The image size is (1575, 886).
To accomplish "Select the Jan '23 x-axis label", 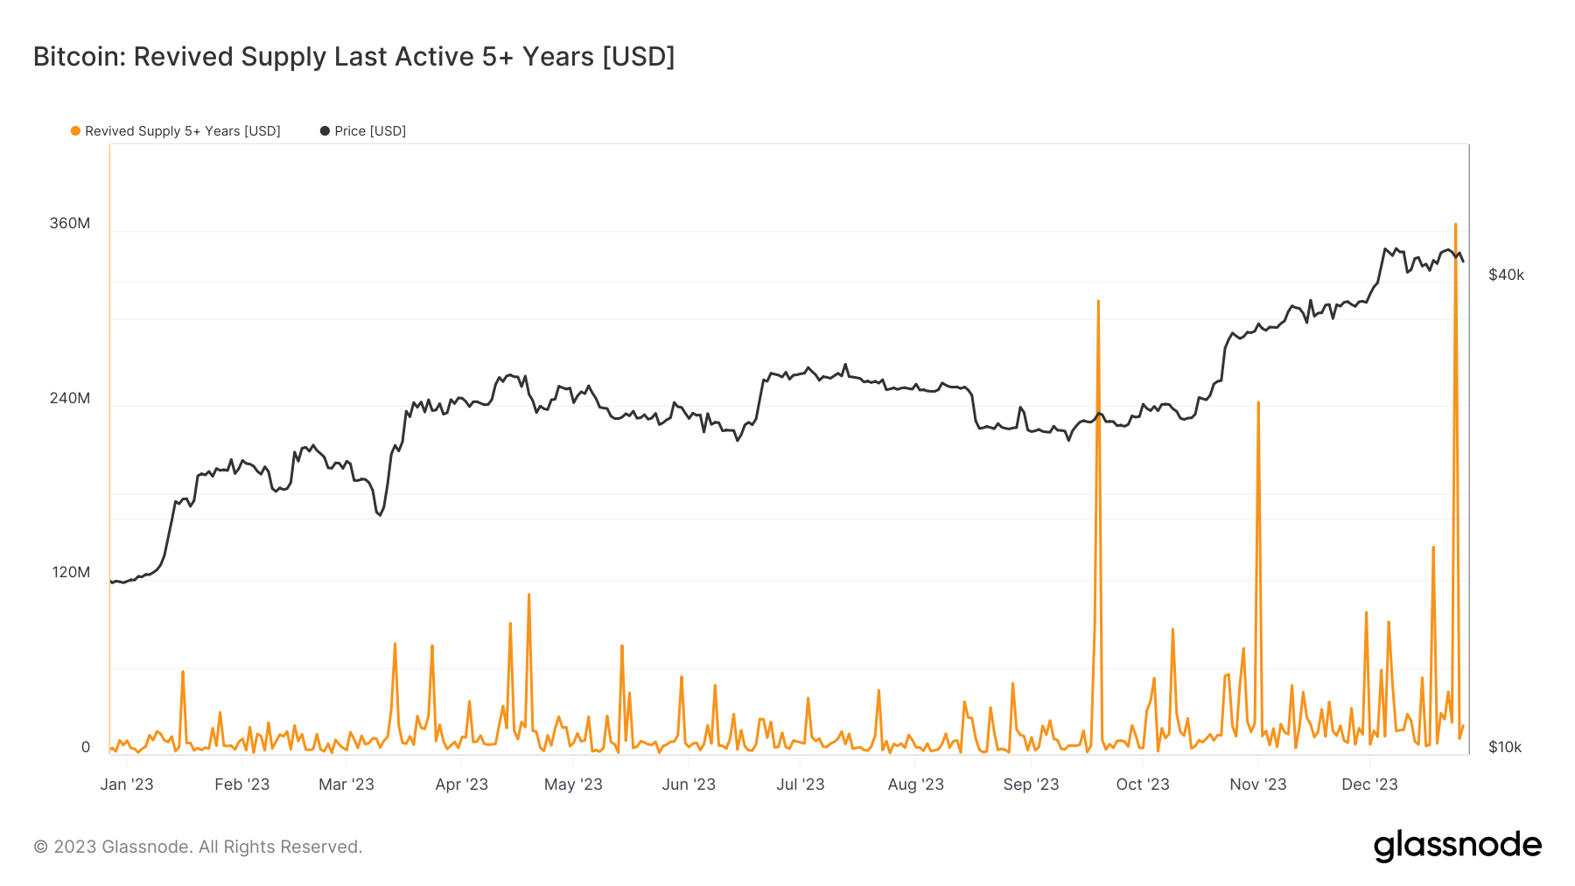I will coord(127,785).
